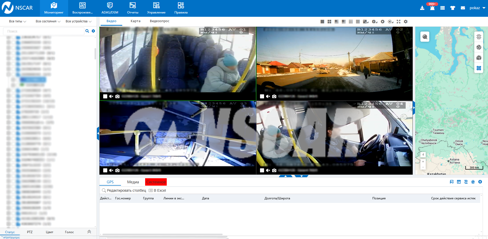488x239 pixels.
Task: Expand the bottom panel with double chevron
Action: [x=89, y=232]
